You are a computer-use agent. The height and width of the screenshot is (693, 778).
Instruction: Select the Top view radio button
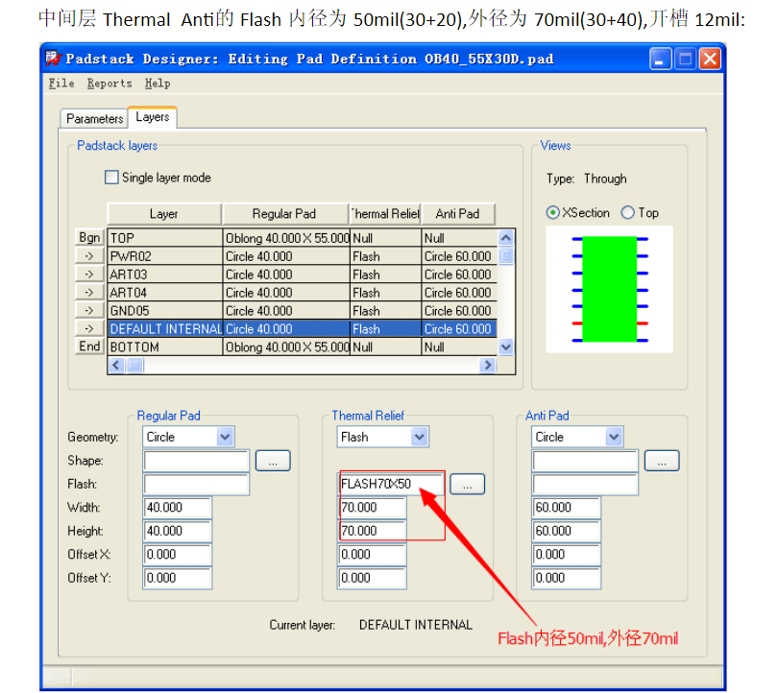click(x=625, y=212)
